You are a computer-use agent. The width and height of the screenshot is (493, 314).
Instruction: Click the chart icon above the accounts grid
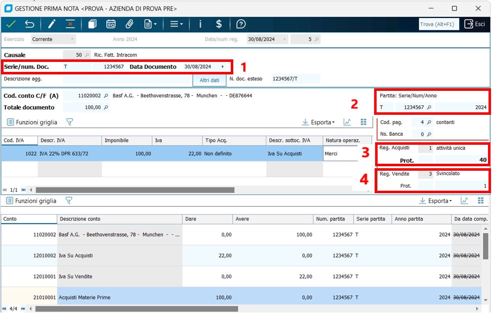click(x=465, y=201)
